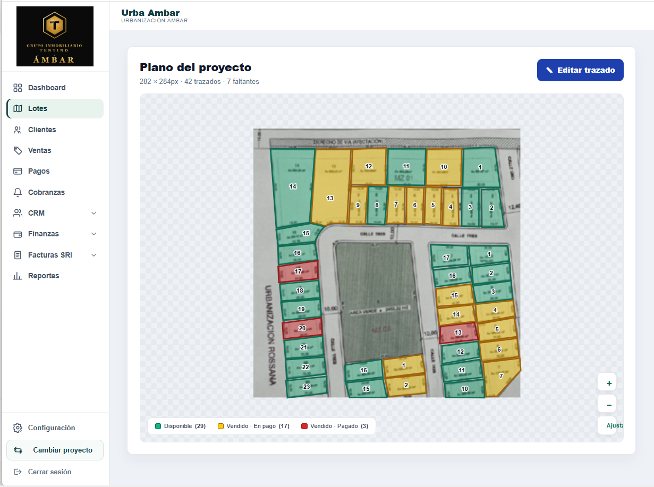Click the Ventas tag icon
The height and width of the screenshot is (487, 654).
pyautogui.click(x=18, y=150)
